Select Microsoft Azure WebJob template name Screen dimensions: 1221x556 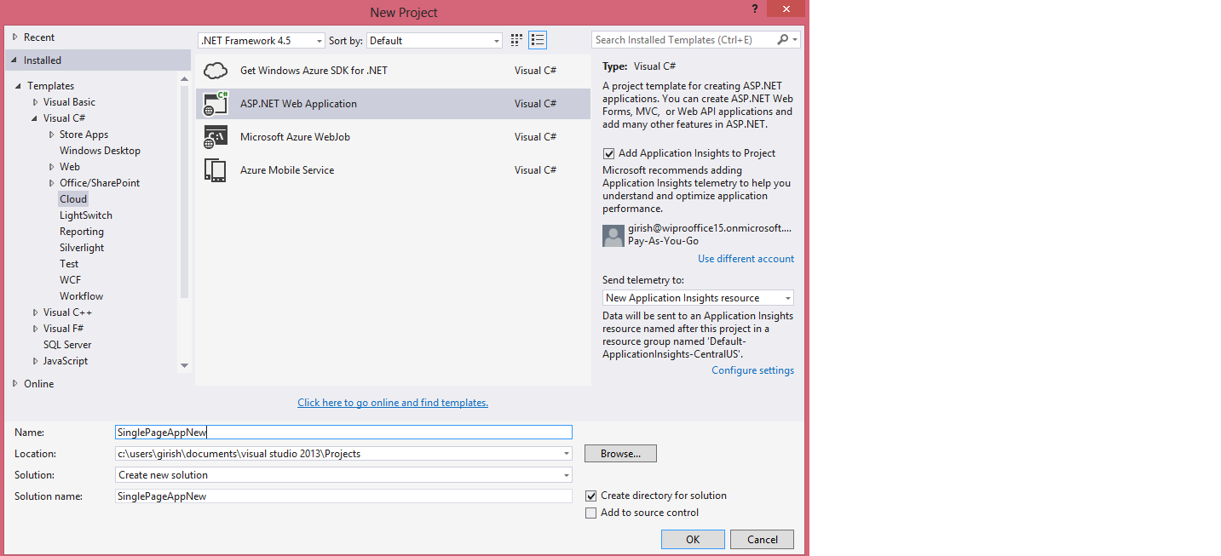(x=295, y=137)
